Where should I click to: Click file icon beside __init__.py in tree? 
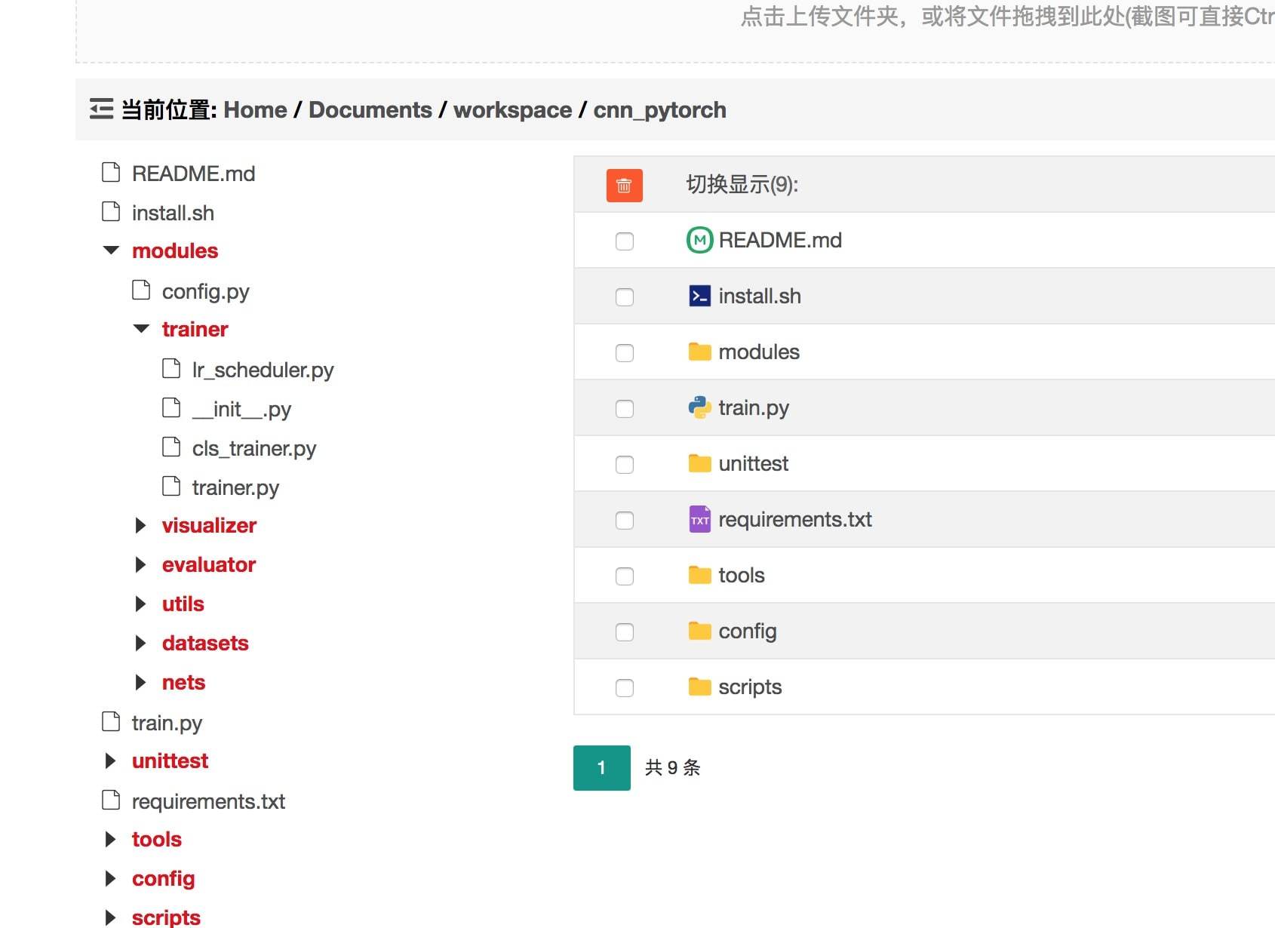coord(171,407)
